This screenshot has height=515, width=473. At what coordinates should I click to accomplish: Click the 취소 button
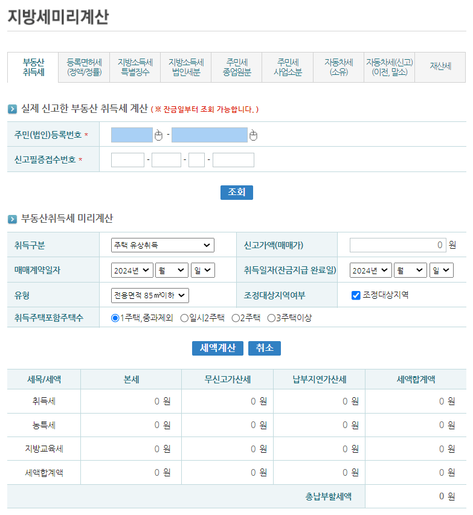point(265,348)
